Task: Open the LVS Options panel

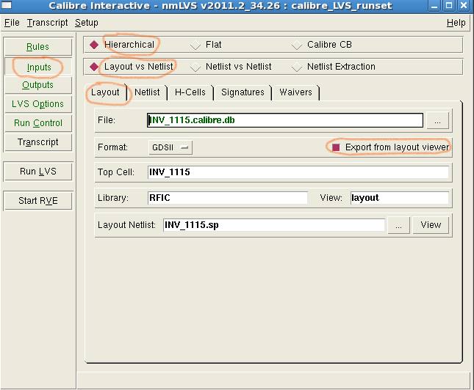Action: tap(37, 104)
